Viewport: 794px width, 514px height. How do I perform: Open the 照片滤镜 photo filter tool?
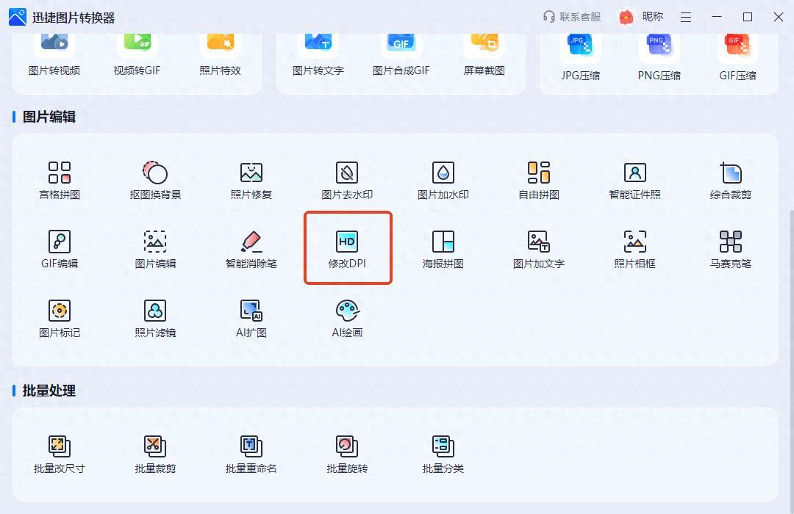tap(155, 319)
